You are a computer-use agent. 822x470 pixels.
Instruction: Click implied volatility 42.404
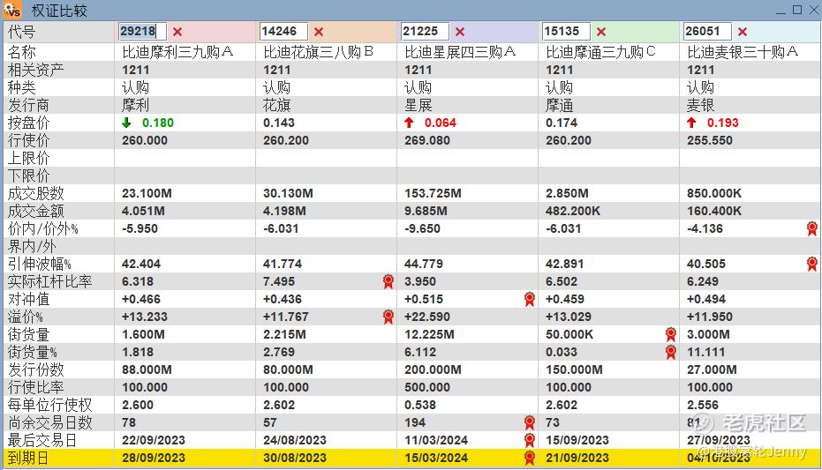(141, 264)
